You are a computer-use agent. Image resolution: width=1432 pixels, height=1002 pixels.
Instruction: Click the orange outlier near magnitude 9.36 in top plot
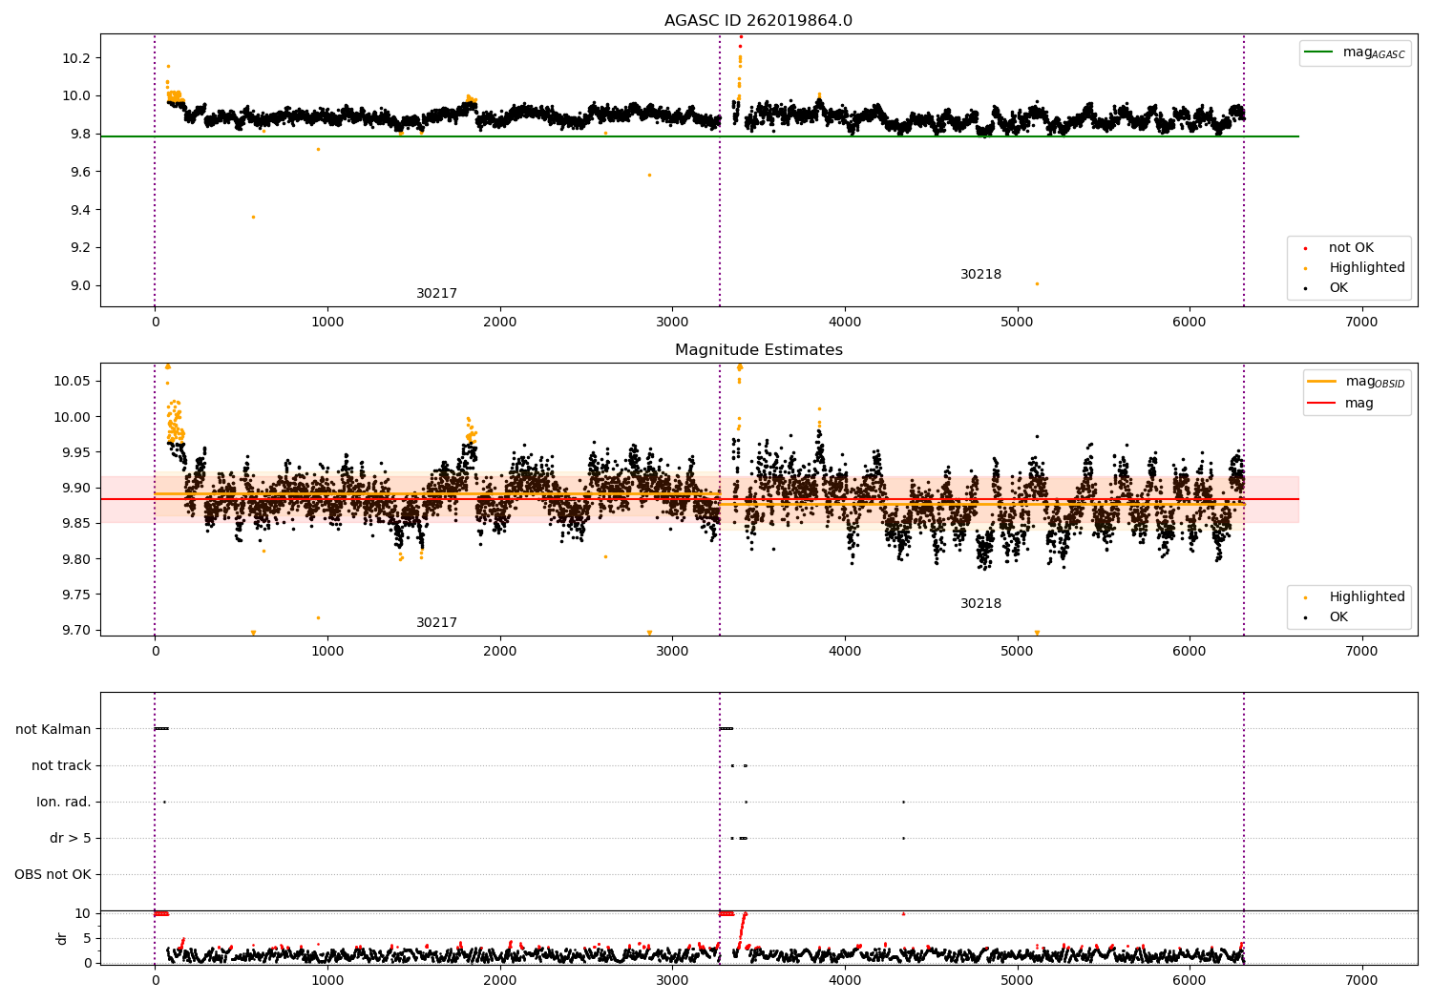[253, 217]
